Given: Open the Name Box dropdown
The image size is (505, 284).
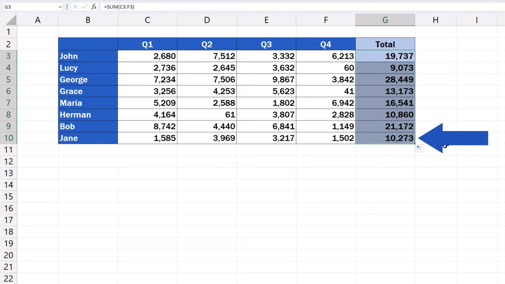Looking at the screenshot, I should 60,7.
